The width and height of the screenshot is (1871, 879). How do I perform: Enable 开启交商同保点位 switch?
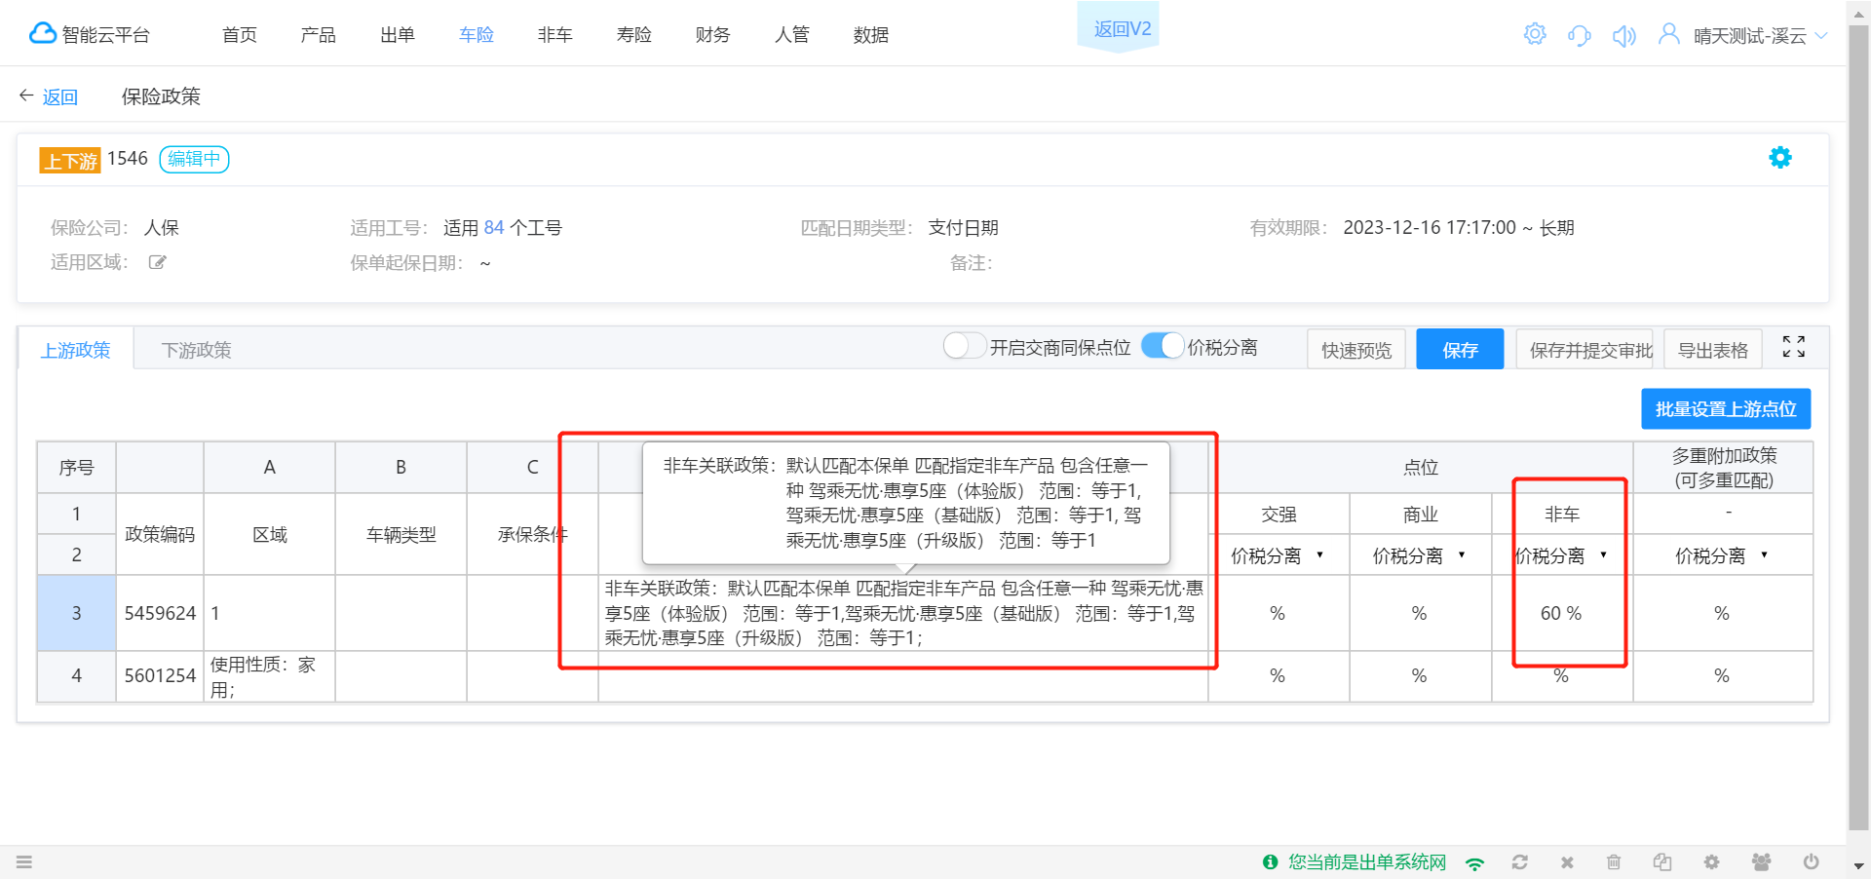click(965, 346)
